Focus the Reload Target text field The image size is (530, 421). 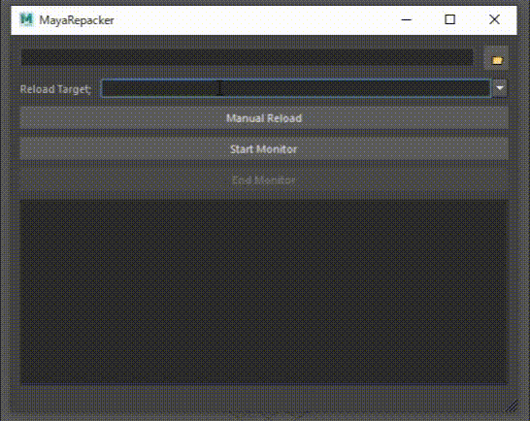point(296,88)
